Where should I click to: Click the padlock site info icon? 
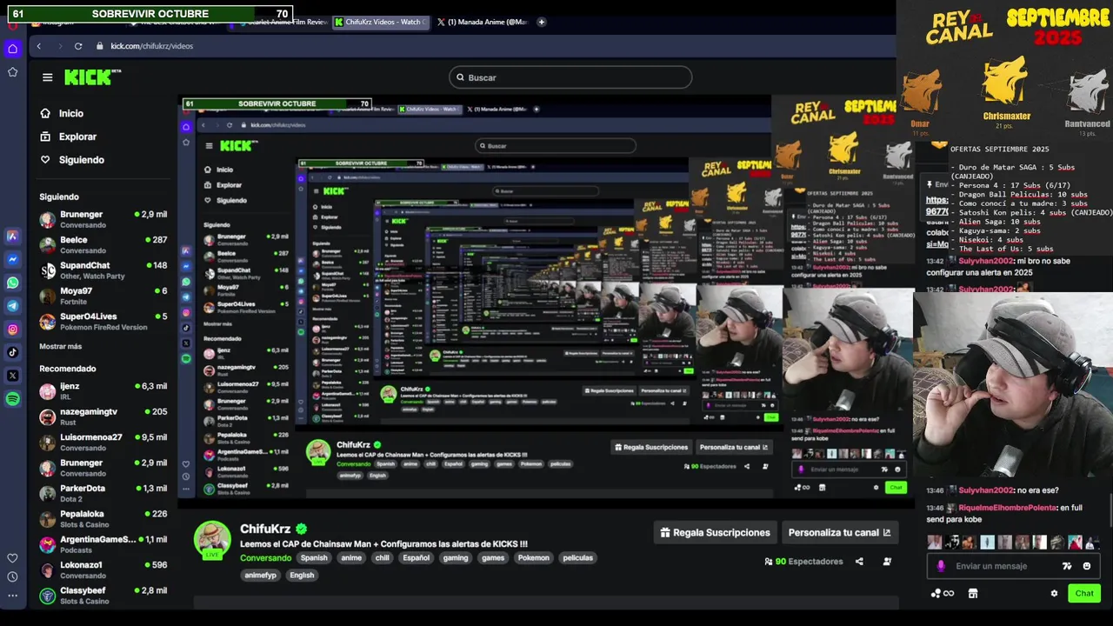point(99,46)
